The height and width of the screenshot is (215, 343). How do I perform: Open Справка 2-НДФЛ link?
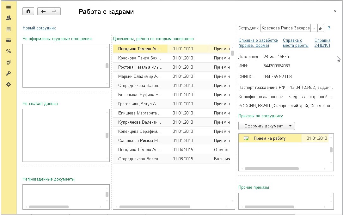322,43
